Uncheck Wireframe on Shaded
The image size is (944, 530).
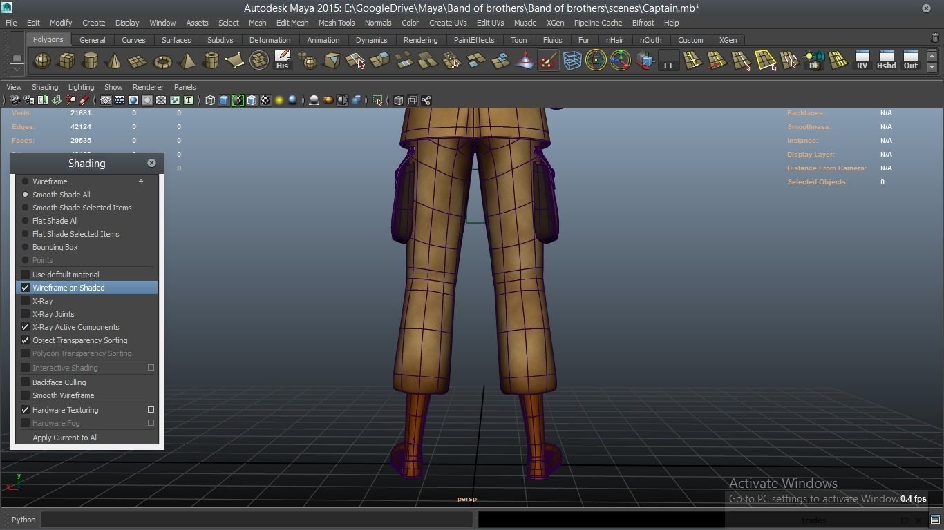click(26, 288)
